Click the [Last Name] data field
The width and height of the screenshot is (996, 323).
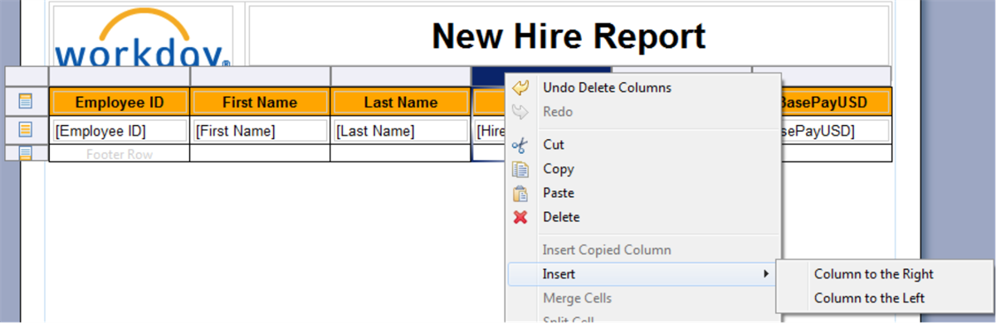[x=401, y=131]
